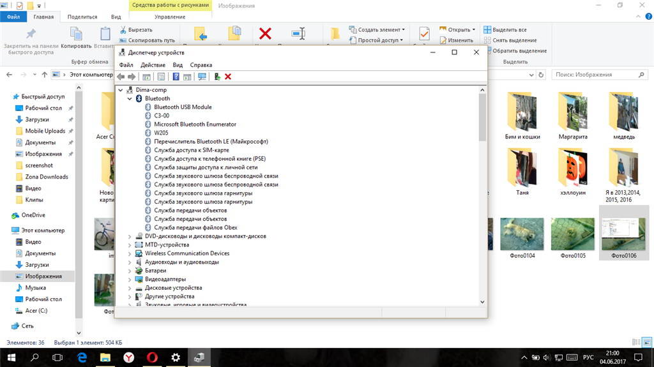The height and width of the screenshot is (367, 654).
Task: Switch to Управление ribbon tab
Action: (x=170, y=17)
